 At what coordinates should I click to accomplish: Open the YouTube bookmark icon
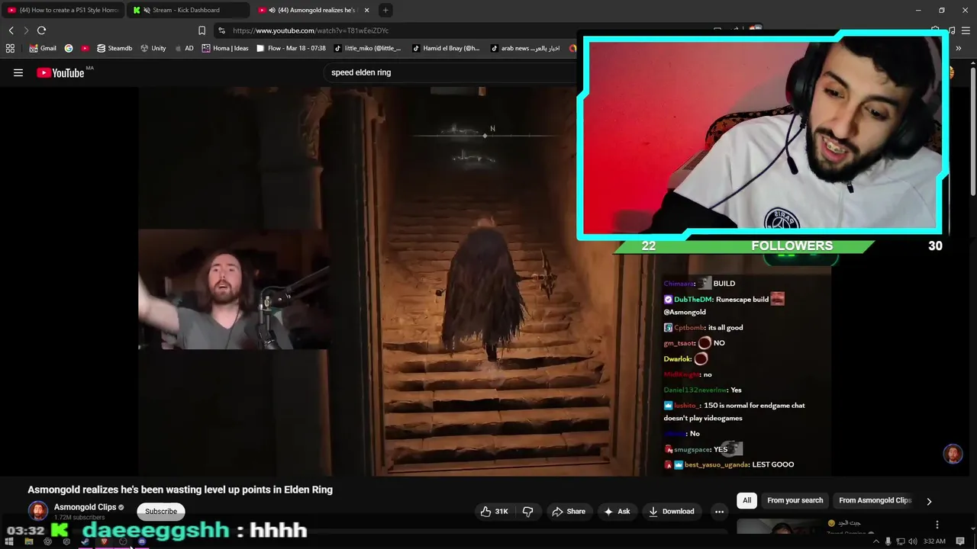85,48
